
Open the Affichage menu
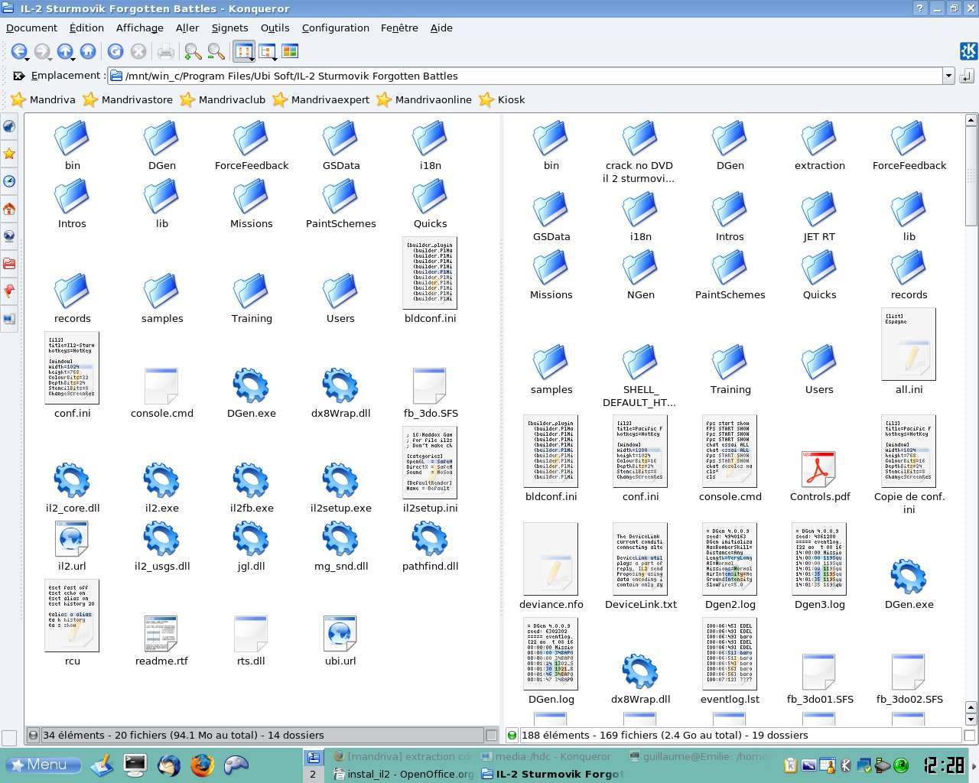139,28
